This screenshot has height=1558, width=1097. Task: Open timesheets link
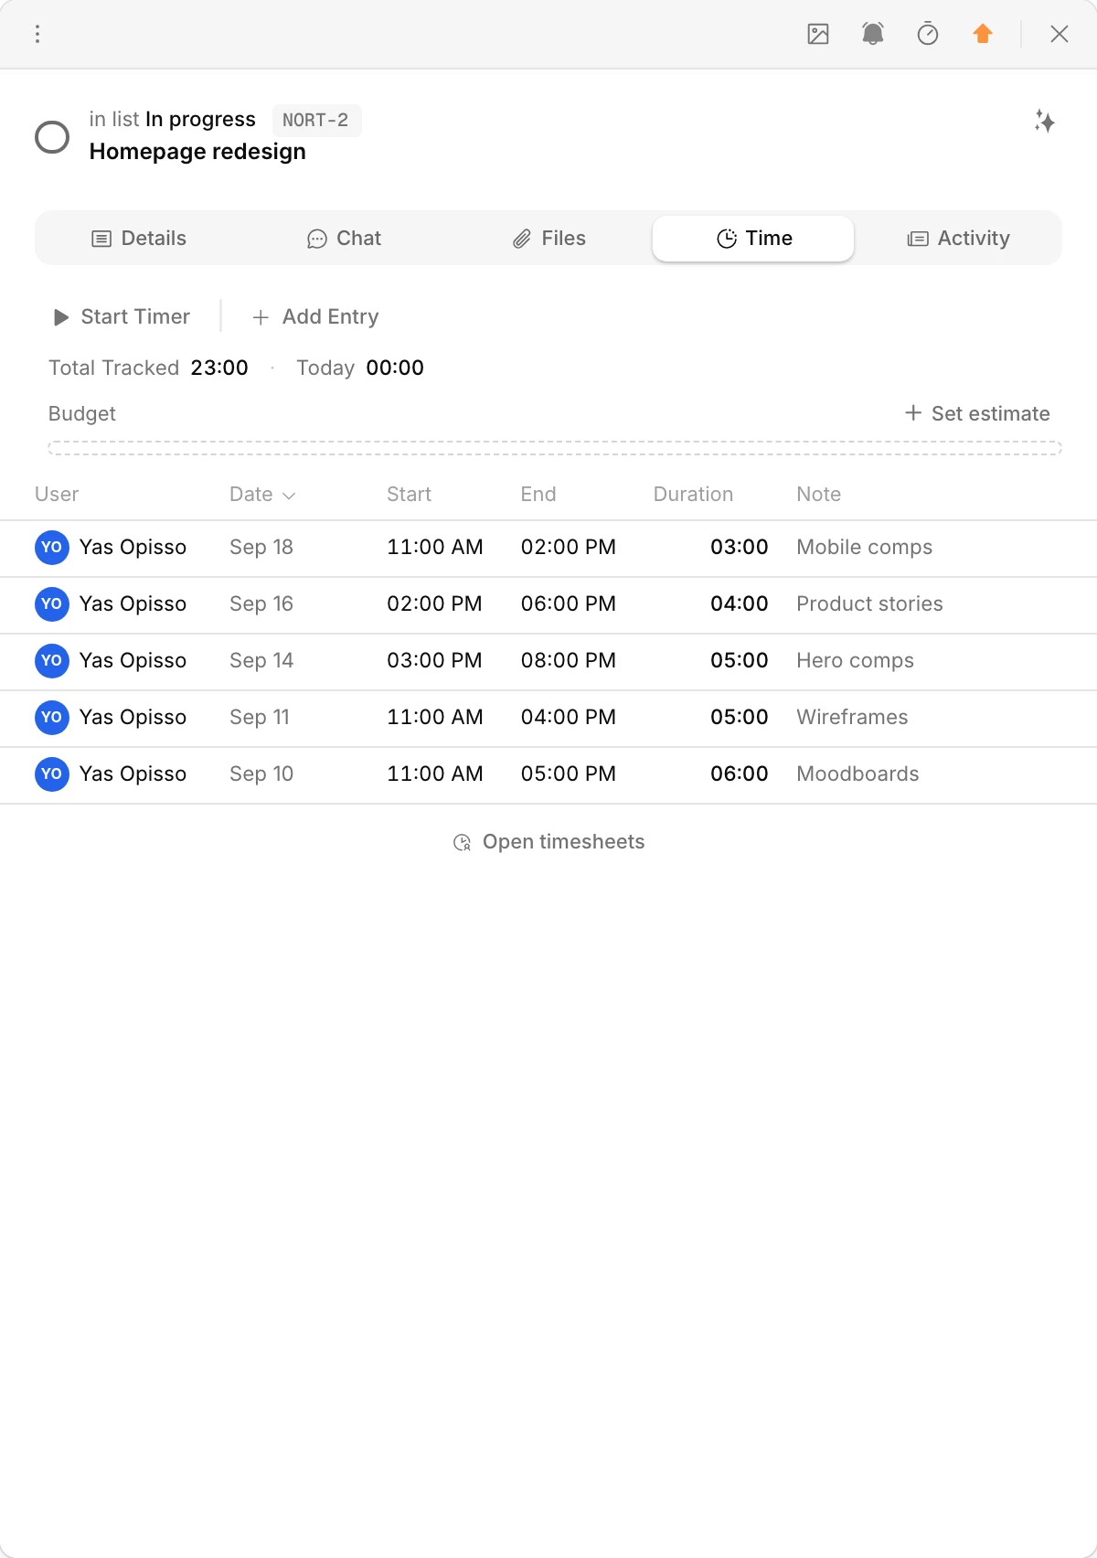click(x=548, y=841)
